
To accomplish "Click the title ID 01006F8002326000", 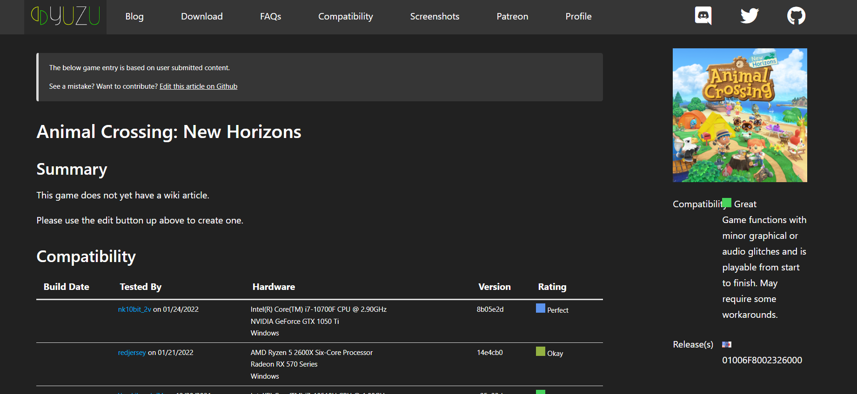I will coord(762,361).
